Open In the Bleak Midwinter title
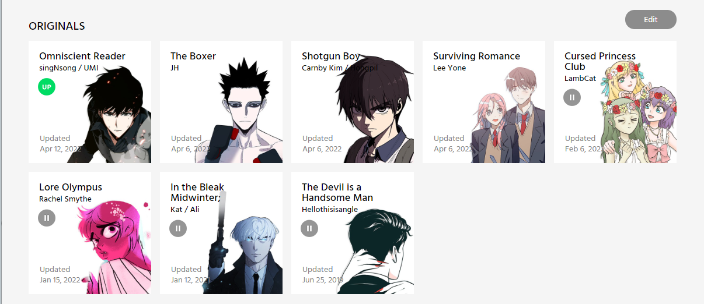 click(197, 192)
